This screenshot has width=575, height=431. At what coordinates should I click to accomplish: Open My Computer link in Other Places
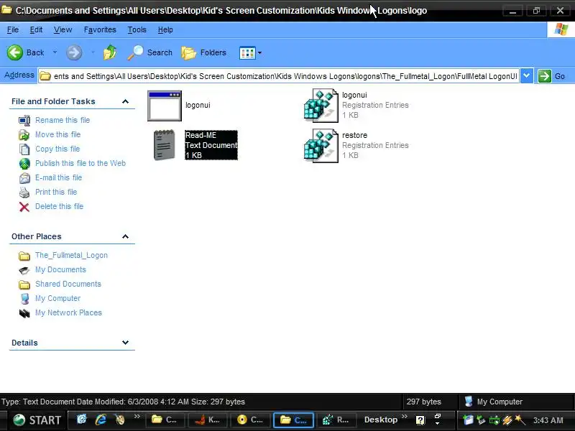(57, 298)
